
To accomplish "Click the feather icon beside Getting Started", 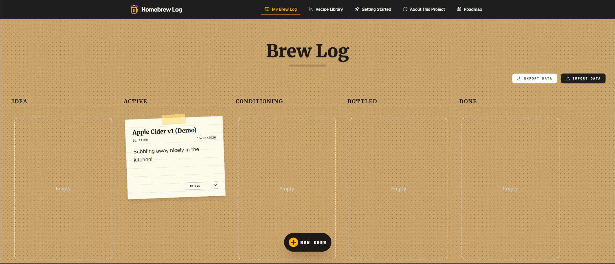I will click(x=356, y=9).
